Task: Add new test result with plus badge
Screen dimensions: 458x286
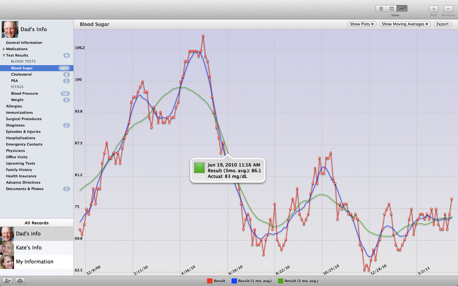Action: [x=67, y=56]
